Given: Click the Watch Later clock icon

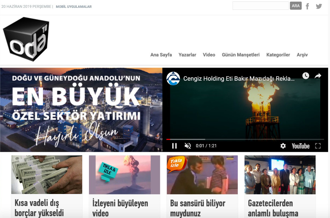Looking at the screenshot, I should tap(306, 76).
